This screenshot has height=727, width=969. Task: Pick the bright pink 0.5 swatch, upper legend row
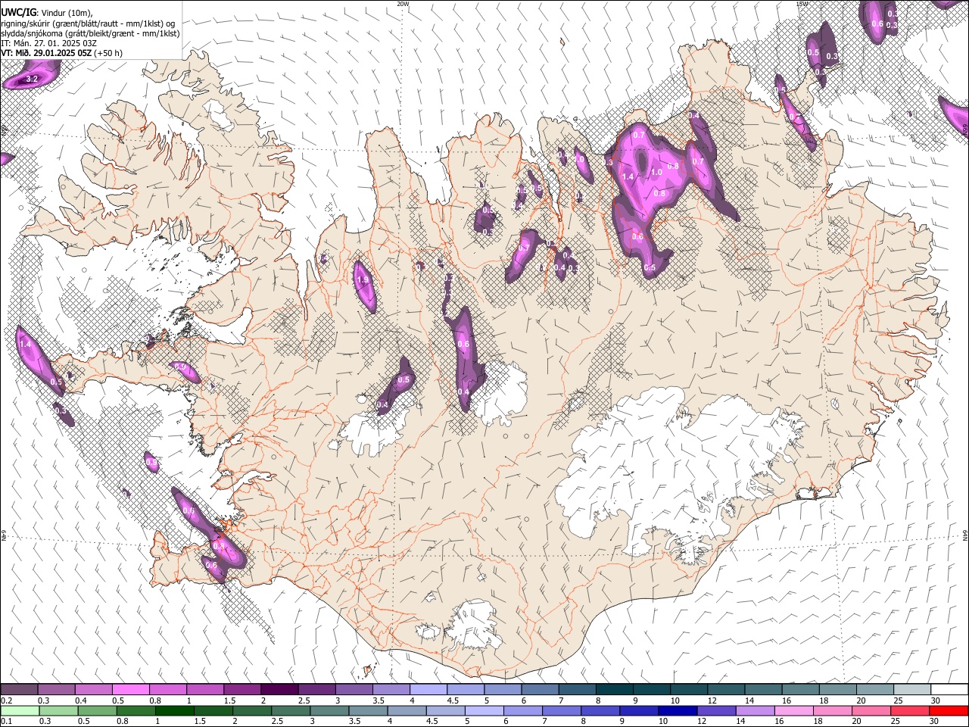130,690
